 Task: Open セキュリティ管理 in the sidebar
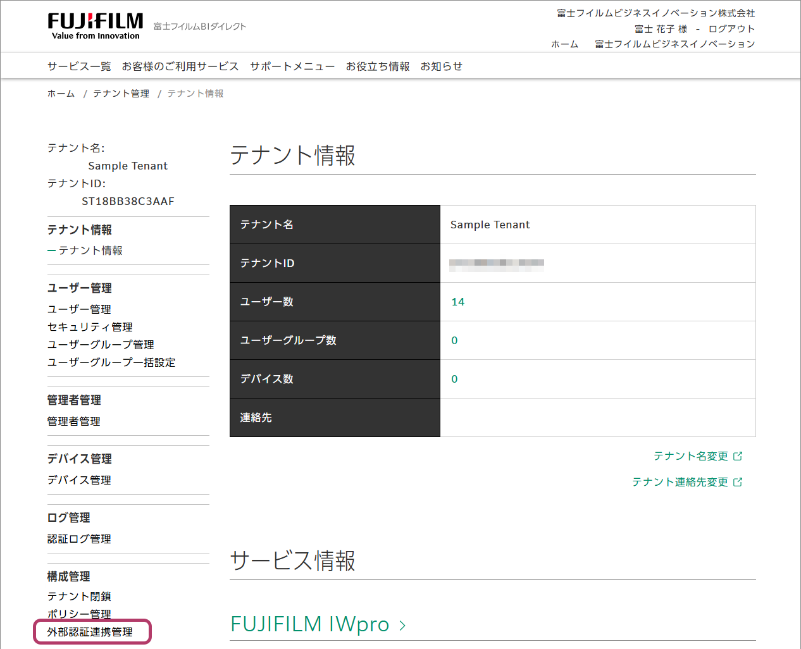click(90, 327)
